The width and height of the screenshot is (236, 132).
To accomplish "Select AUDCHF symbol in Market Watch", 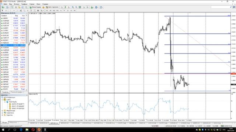I will pyautogui.click(x=6, y=26).
